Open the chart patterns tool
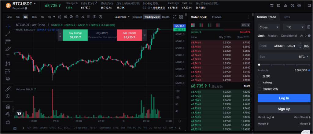 tap(8, 64)
